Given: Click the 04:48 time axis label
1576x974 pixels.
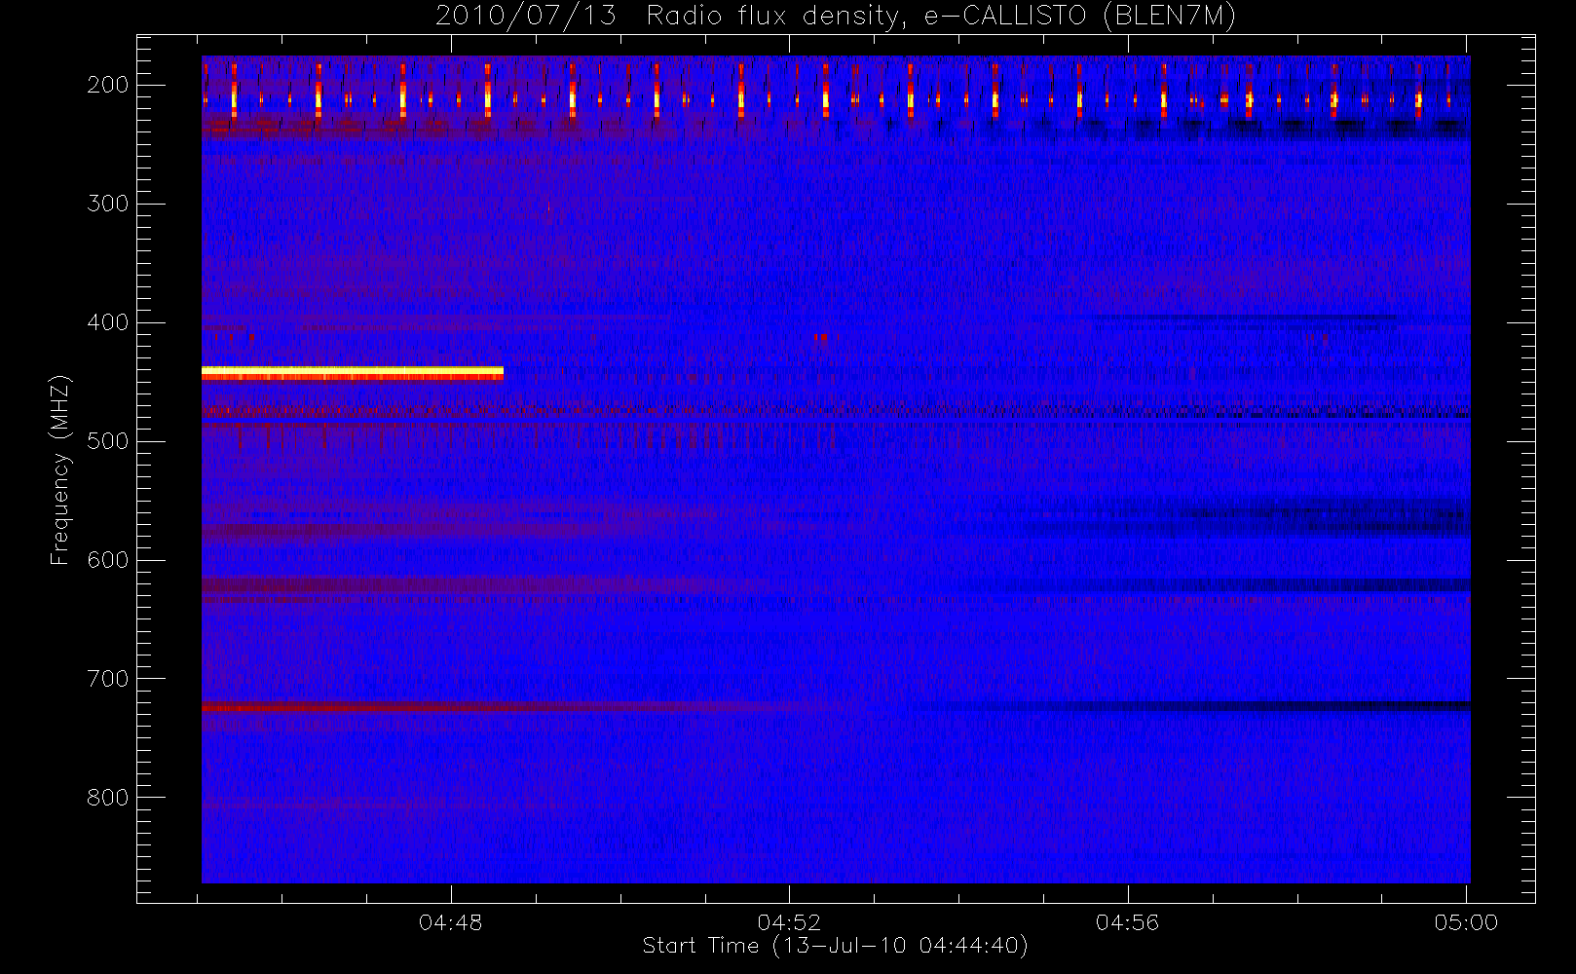Looking at the screenshot, I should pyautogui.click(x=451, y=922).
